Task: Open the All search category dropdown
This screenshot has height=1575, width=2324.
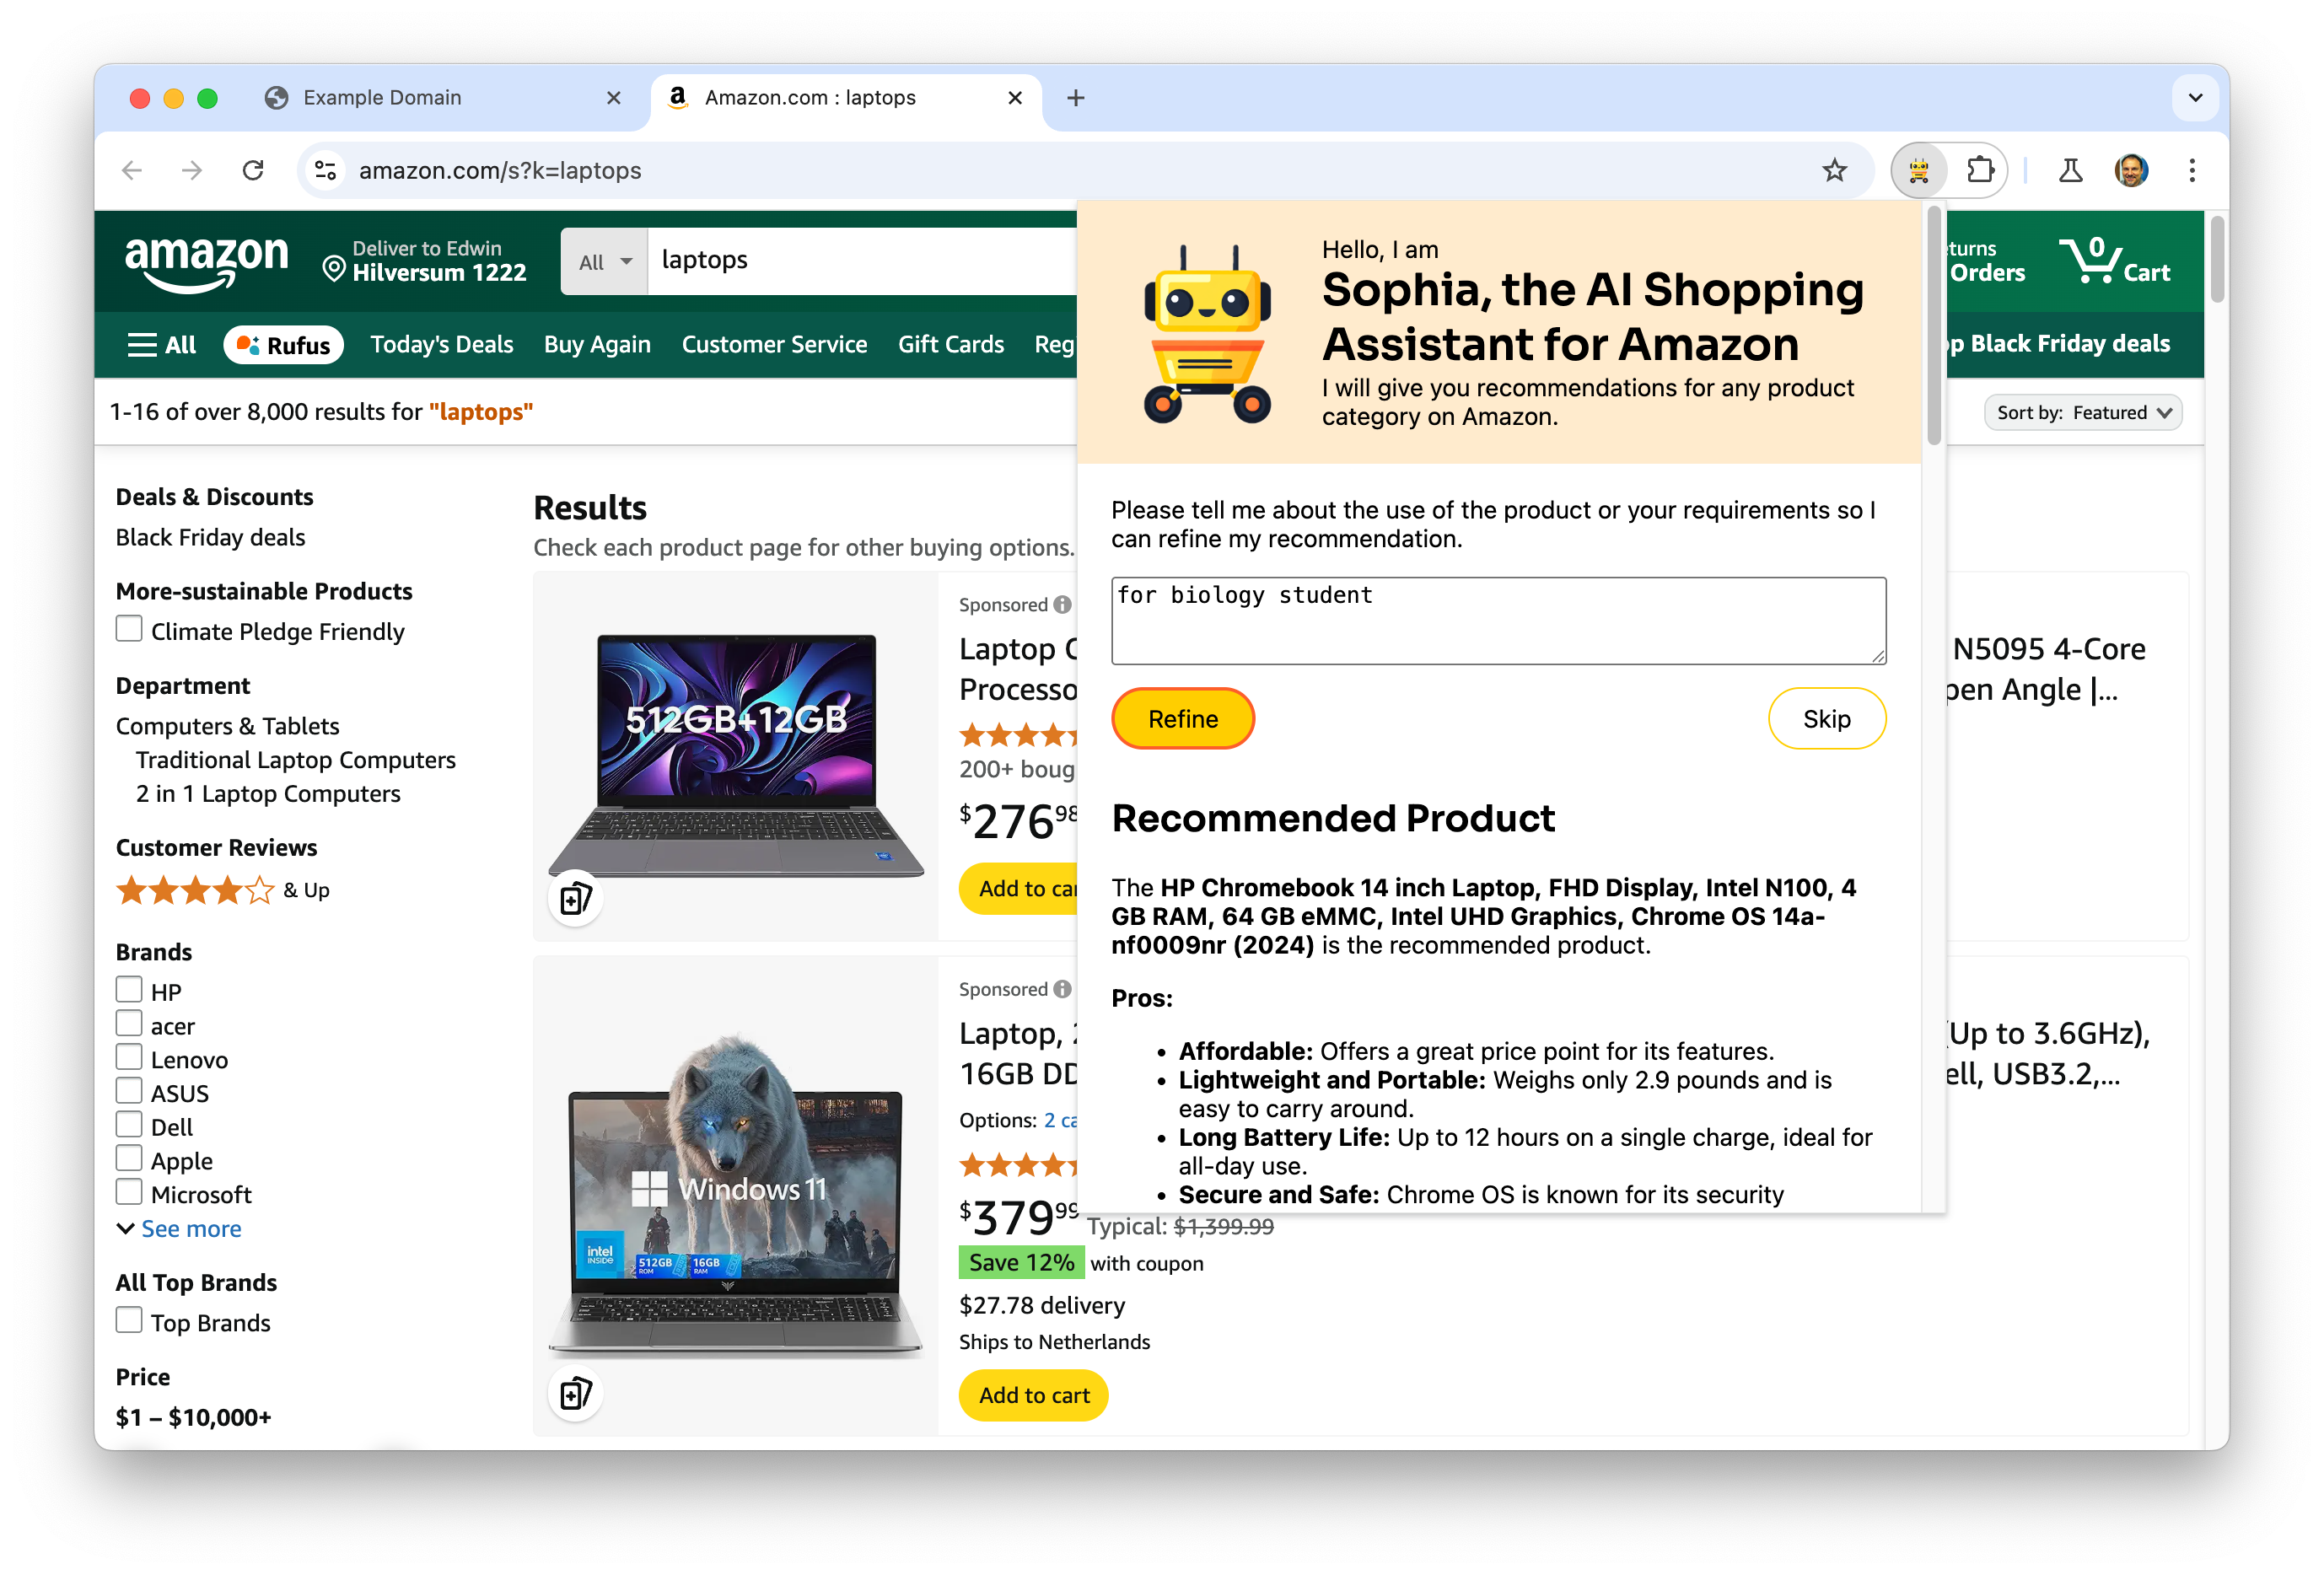Action: coord(604,262)
